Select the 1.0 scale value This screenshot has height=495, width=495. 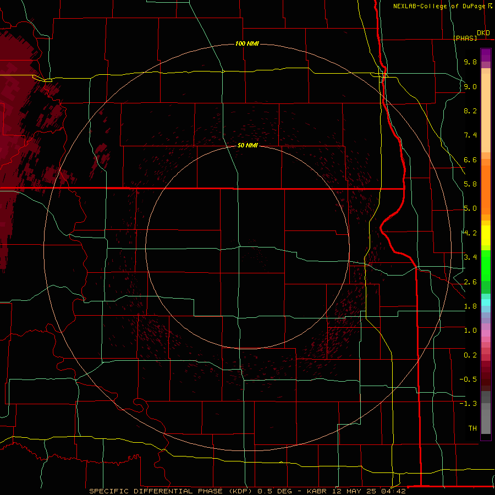point(470,331)
